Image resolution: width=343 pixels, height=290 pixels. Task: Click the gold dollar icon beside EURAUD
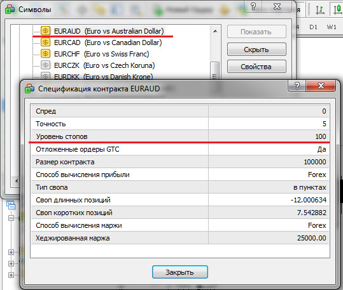tap(46, 30)
